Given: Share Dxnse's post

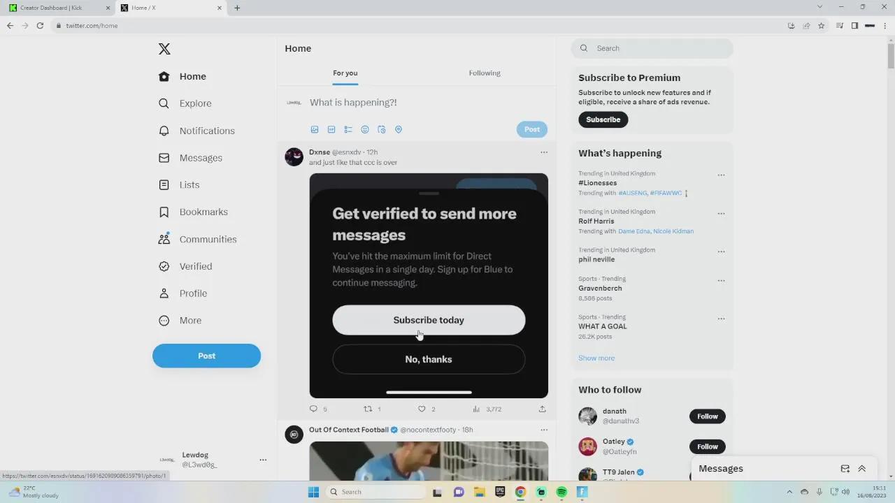Looking at the screenshot, I should (x=542, y=409).
